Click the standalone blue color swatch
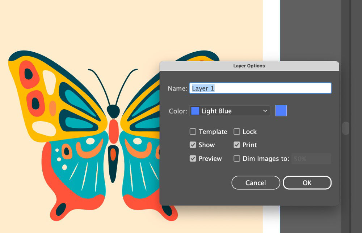Image resolution: width=362 pixels, height=233 pixels. click(281, 110)
